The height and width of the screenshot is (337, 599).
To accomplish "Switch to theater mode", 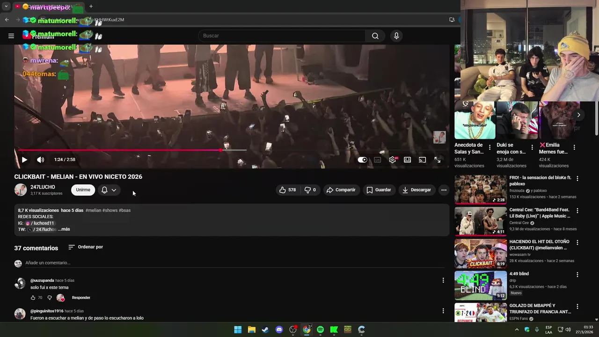I will (408, 160).
